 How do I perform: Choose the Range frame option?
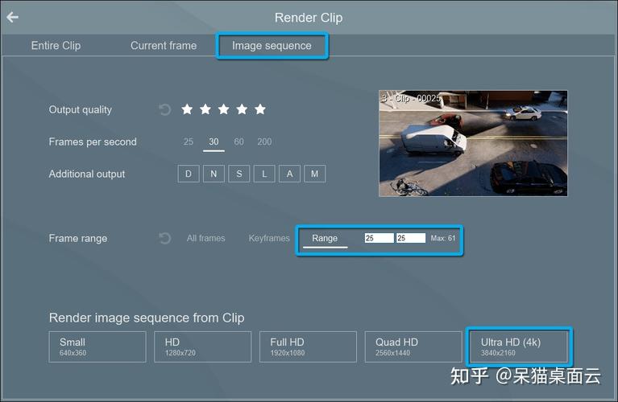[x=325, y=238]
